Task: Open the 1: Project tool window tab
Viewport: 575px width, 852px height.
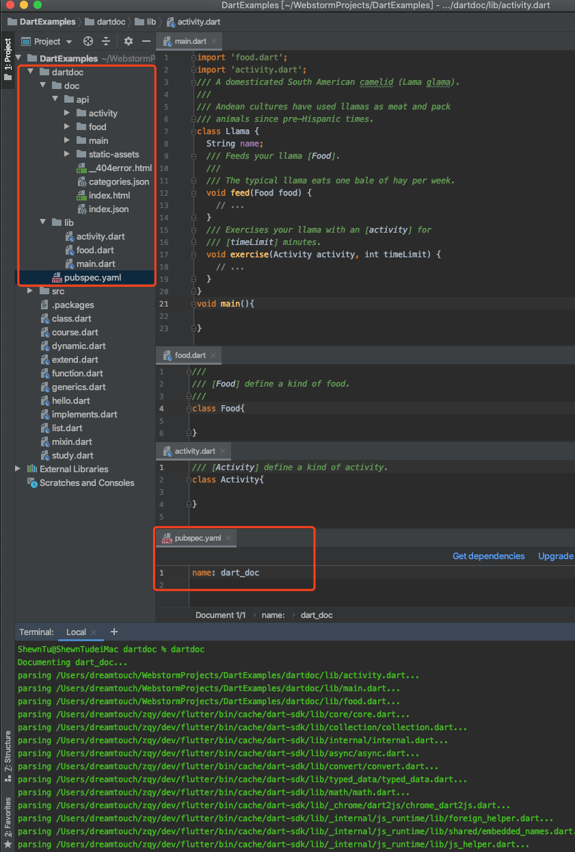Action: (8, 59)
